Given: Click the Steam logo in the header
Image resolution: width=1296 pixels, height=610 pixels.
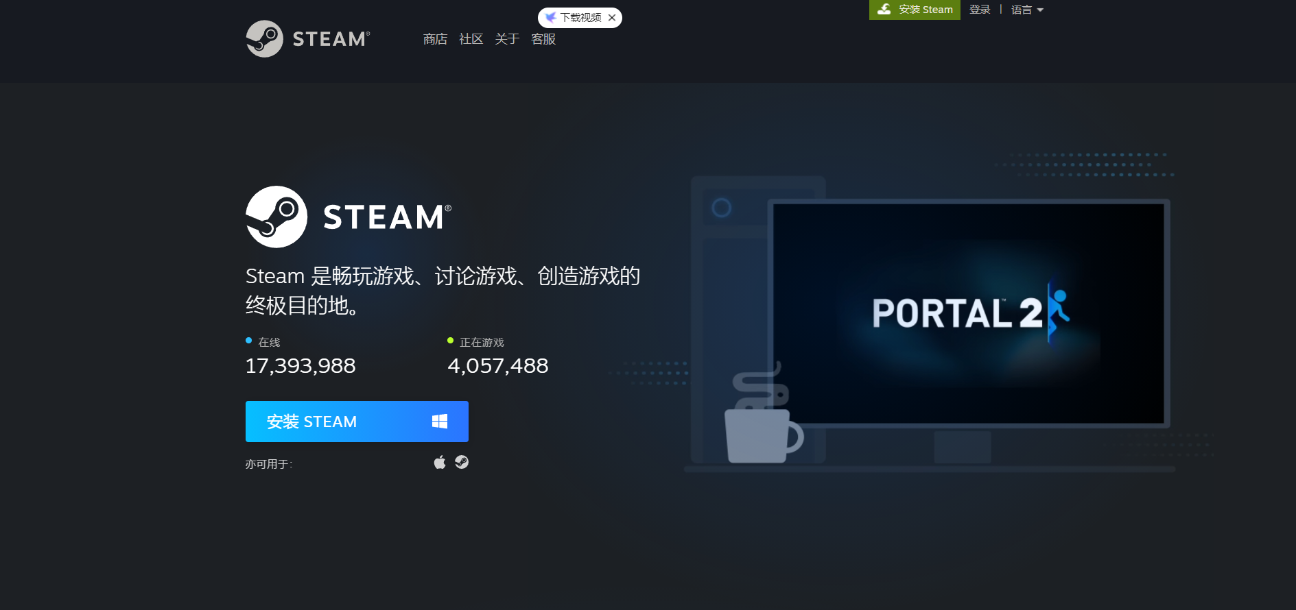Looking at the screenshot, I should click(308, 39).
